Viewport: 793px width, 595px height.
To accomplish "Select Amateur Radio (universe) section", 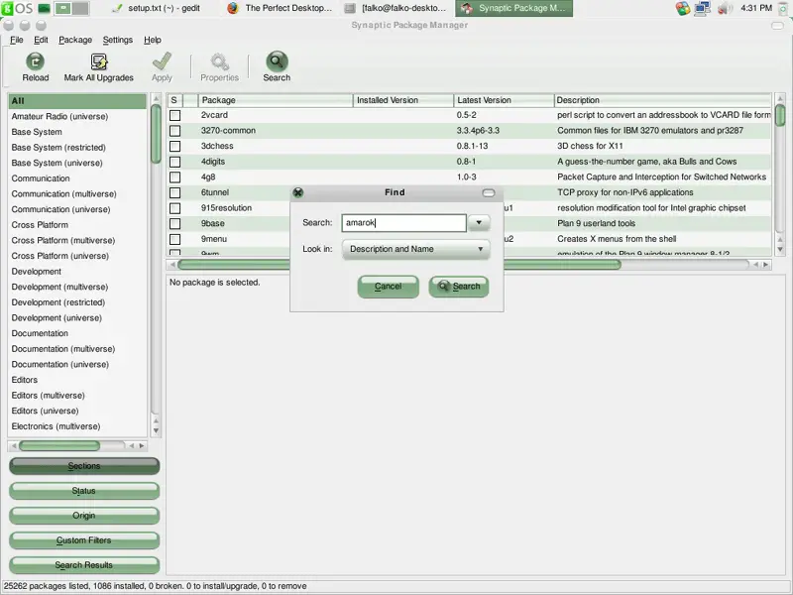I will tap(77, 116).
